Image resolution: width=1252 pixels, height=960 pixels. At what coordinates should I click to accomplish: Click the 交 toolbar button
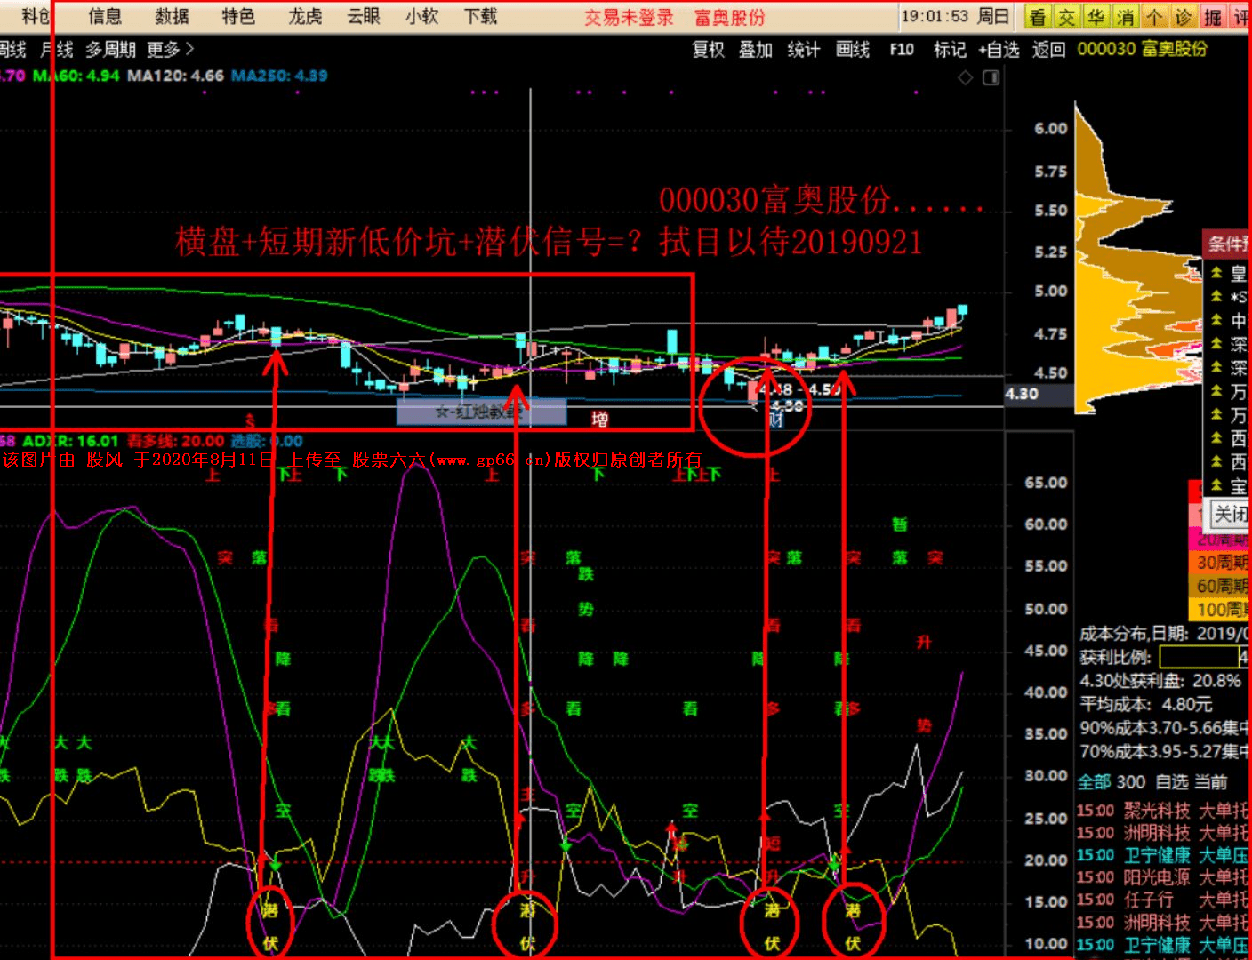1067,17
